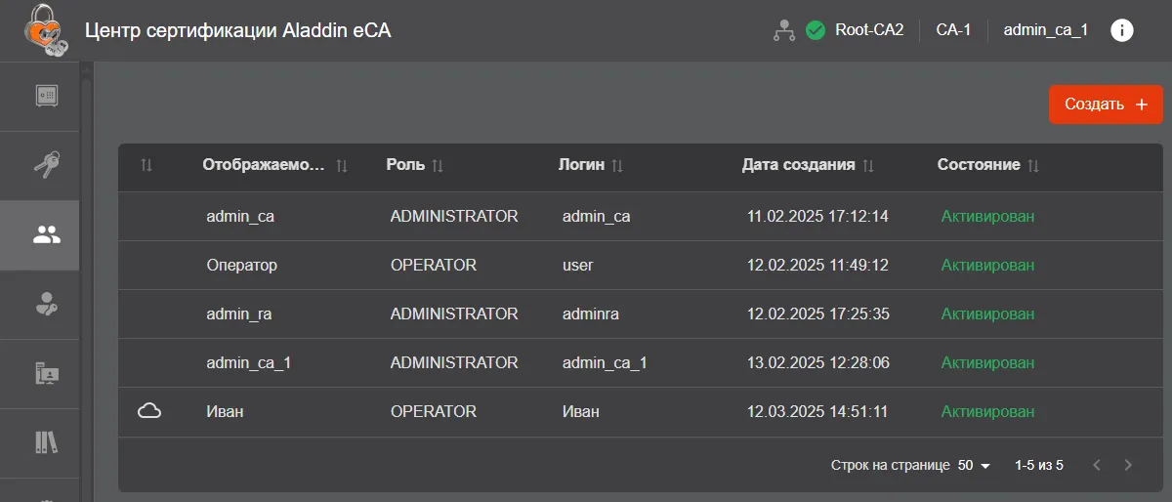Open the computer accounts sidebar icon
Viewport: 1172px width, 502px height.
pyautogui.click(x=47, y=373)
